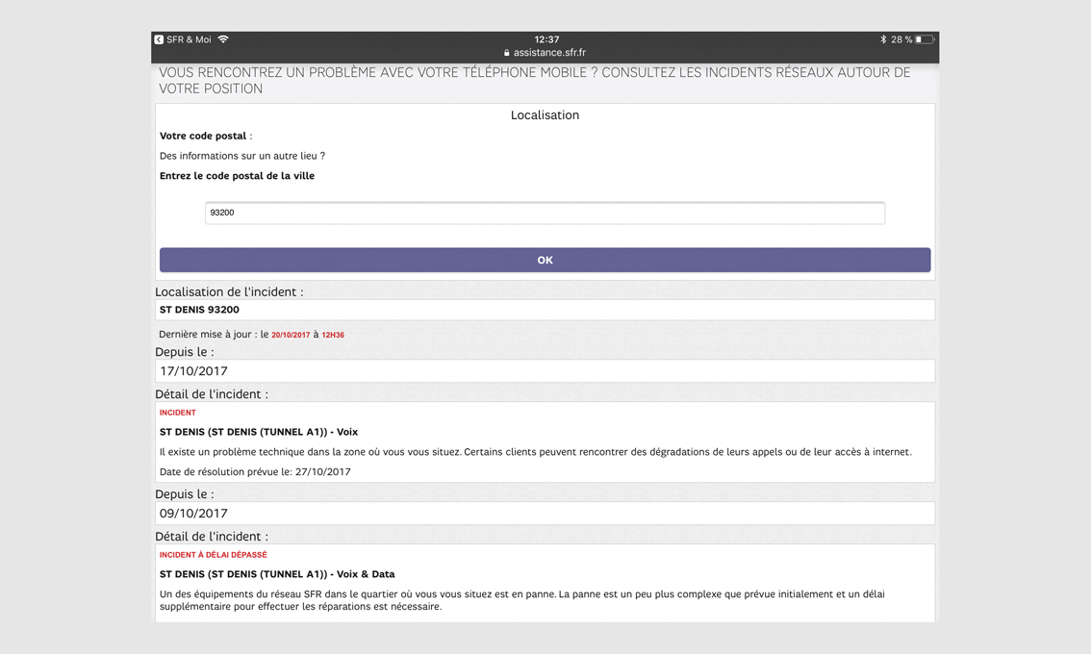Screen dimensions: 1091x654
Task: Tap the assistance.sfr.fr address bar
Action: [545, 53]
